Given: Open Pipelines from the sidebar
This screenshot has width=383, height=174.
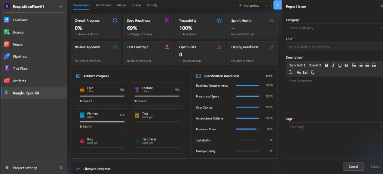Looking at the screenshot, I should click(33, 56).
